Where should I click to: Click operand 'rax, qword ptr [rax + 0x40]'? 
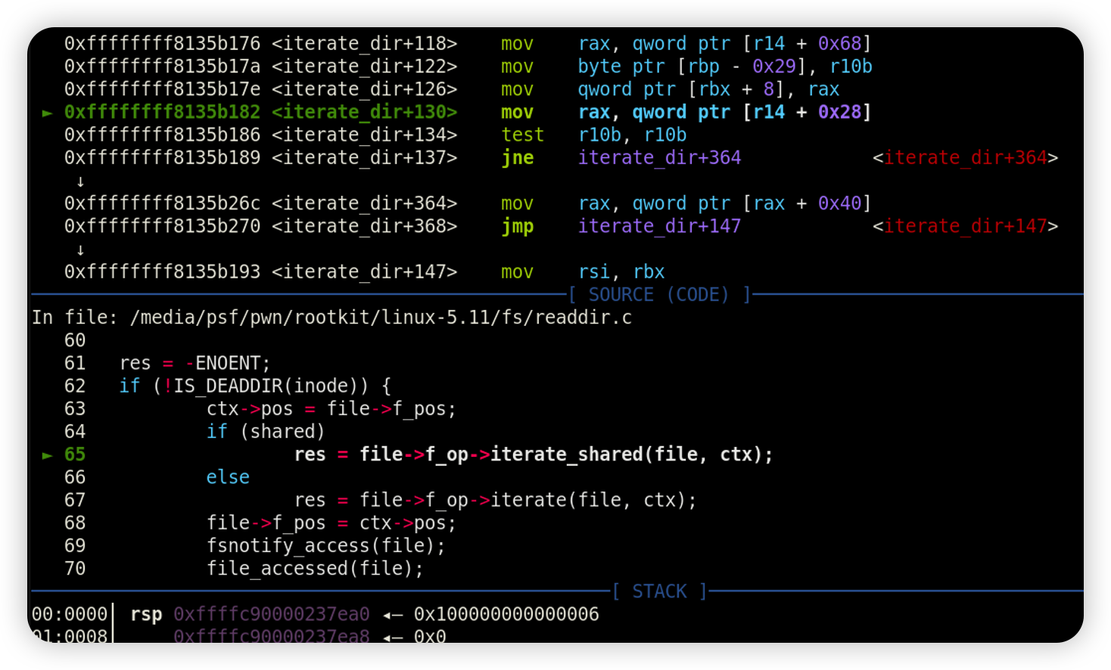724,203
